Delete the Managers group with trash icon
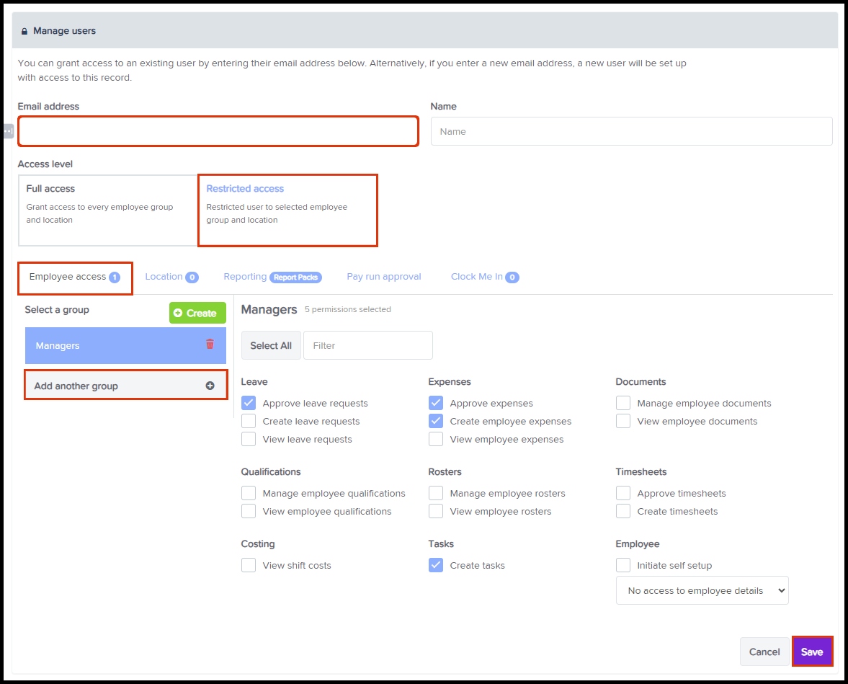Image resolution: width=848 pixels, height=684 pixels. tap(210, 345)
